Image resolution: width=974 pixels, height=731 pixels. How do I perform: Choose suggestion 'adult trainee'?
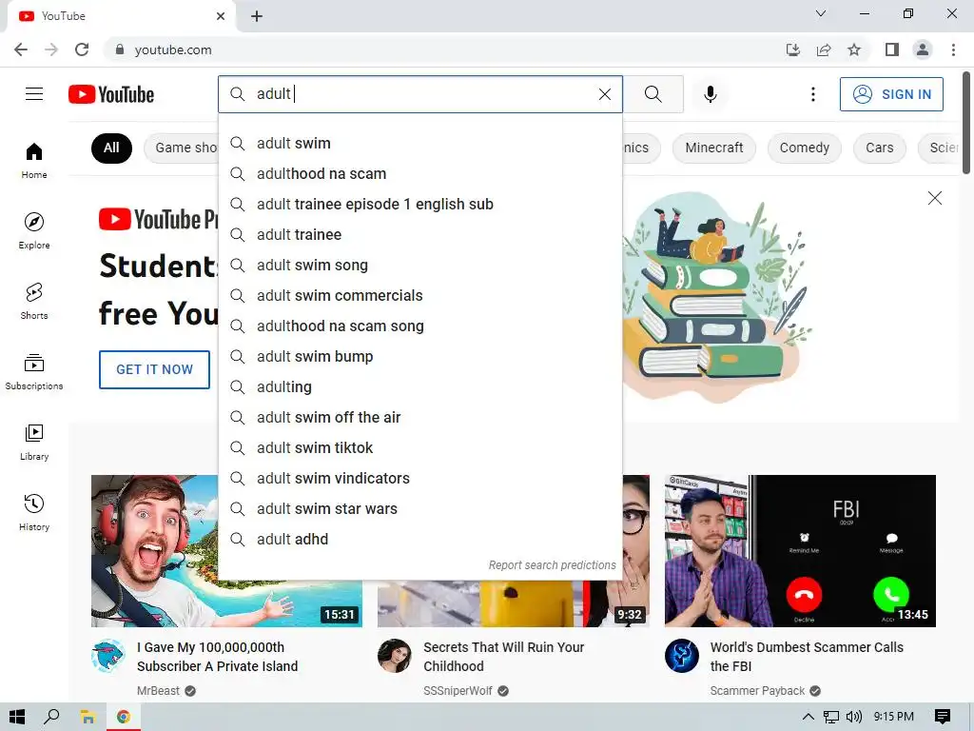[419, 234]
